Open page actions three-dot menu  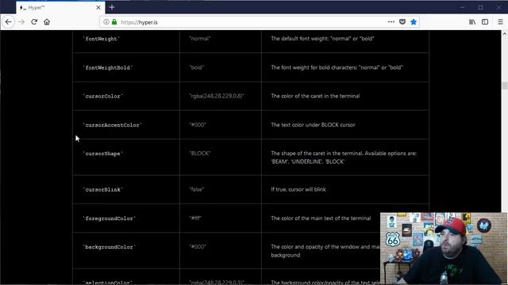pos(391,22)
